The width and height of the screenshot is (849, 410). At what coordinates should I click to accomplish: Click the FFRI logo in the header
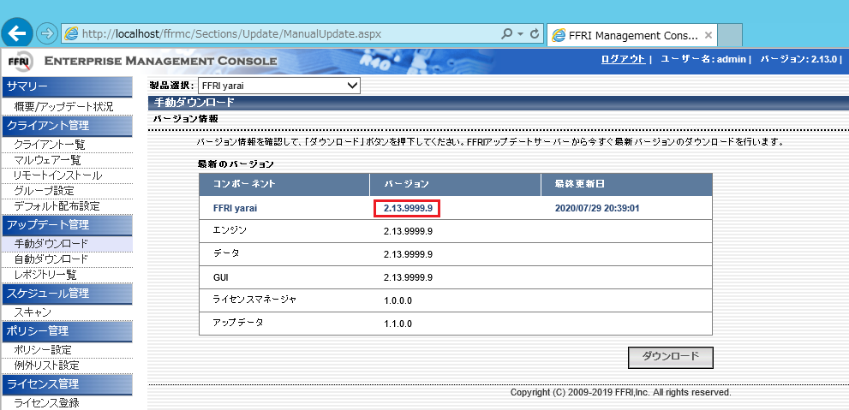(x=20, y=62)
